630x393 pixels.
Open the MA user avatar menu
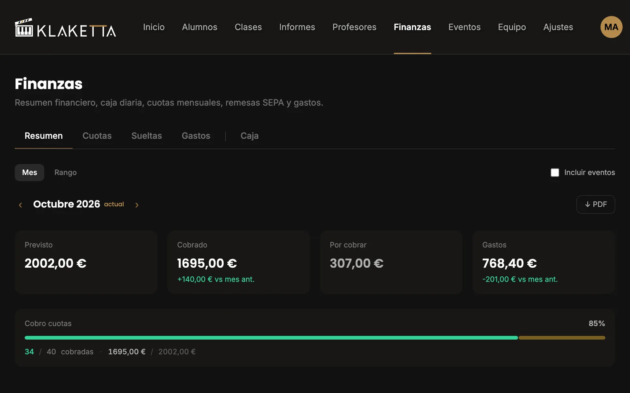pyautogui.click(x=611, y=27)
